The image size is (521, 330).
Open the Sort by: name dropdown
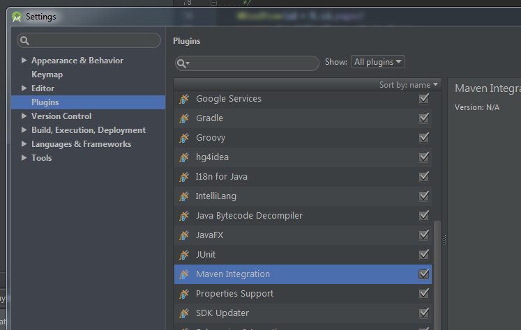[x=408, y=85]
